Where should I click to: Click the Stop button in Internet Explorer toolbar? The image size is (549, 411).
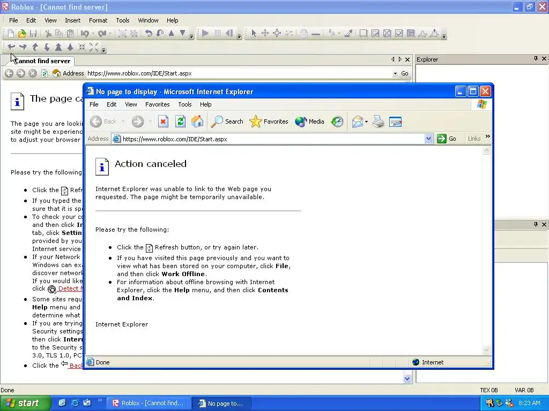coord(163,121)
